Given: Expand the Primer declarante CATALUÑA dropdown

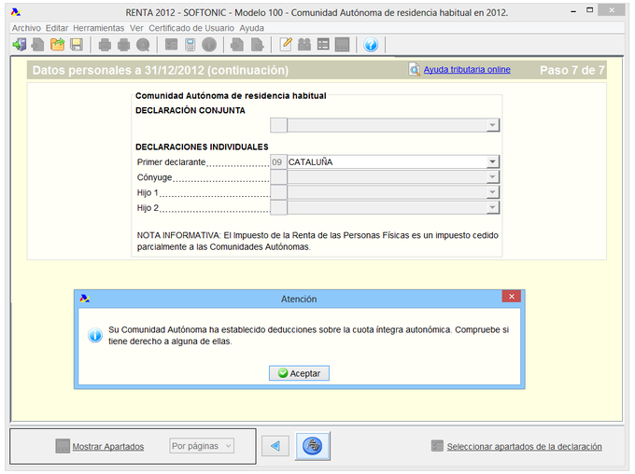Looking at the screenshot, I should 492,162.
